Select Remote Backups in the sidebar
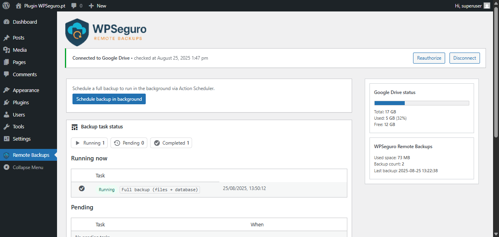The width and height of the screenshot is (499, 237). pos(31,155)
